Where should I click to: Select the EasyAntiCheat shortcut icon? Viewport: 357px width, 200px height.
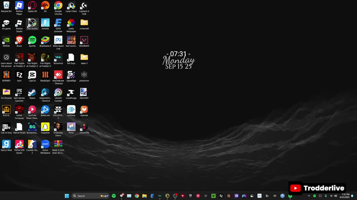pyautogui.click(x=45, y=95)
